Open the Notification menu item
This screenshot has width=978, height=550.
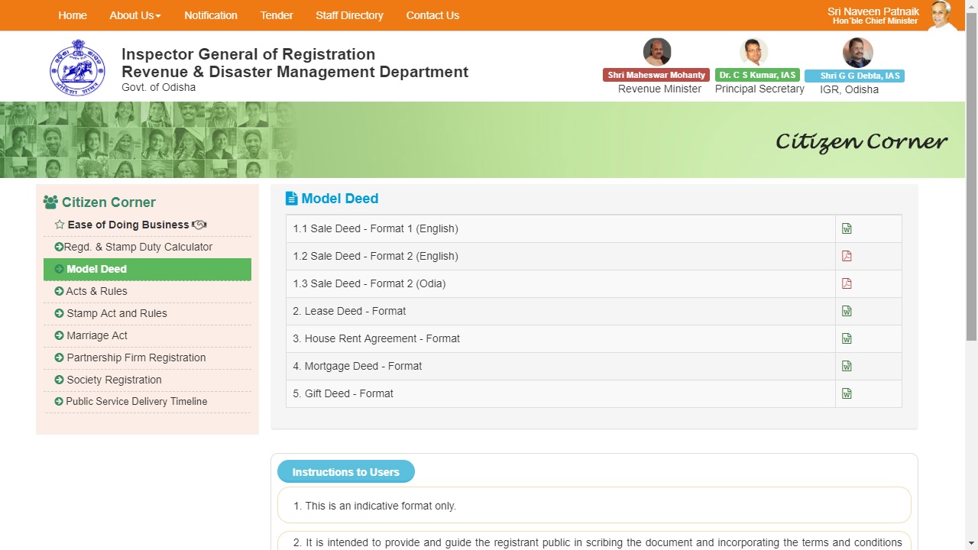point(210,15)
